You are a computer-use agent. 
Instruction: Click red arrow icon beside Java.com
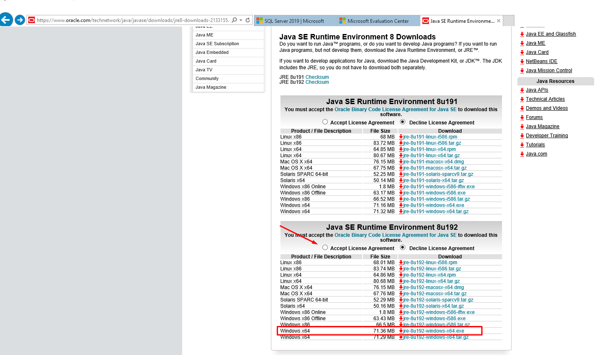(522, 154)
